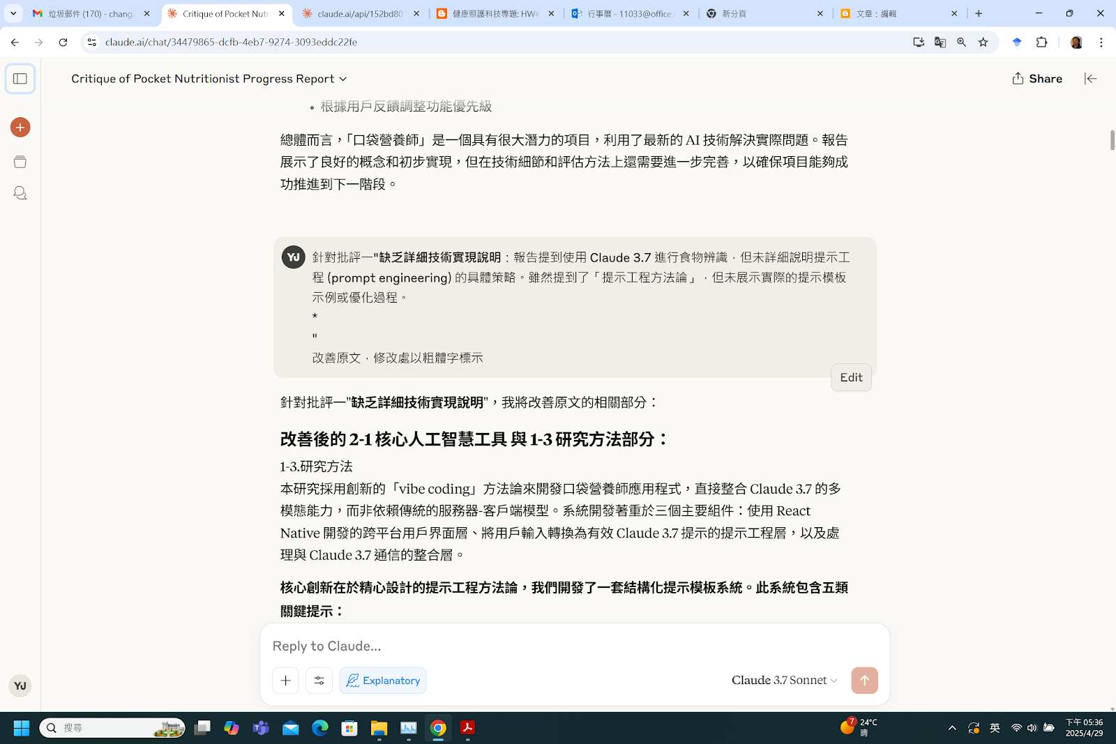Open Task View on taskbar

[202, 728]
